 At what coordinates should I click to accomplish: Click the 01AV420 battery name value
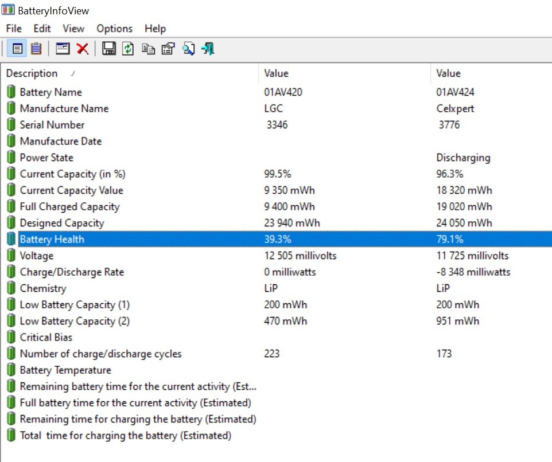[283, 92]
